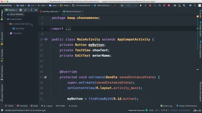Click the layers icon in status bar corner
Screen dimensions: 202x113
pyautogui.click(x=2, y=110)
